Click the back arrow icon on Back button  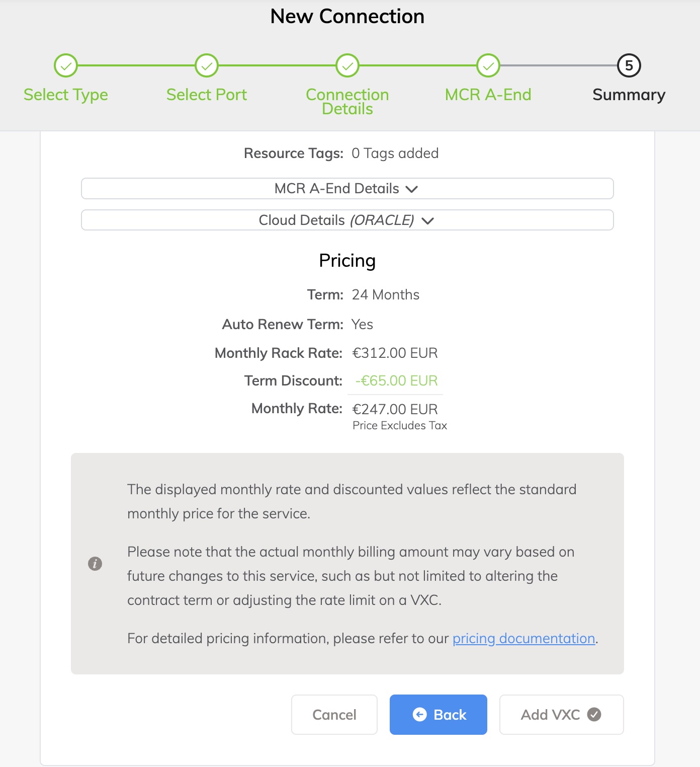[419, 714]
